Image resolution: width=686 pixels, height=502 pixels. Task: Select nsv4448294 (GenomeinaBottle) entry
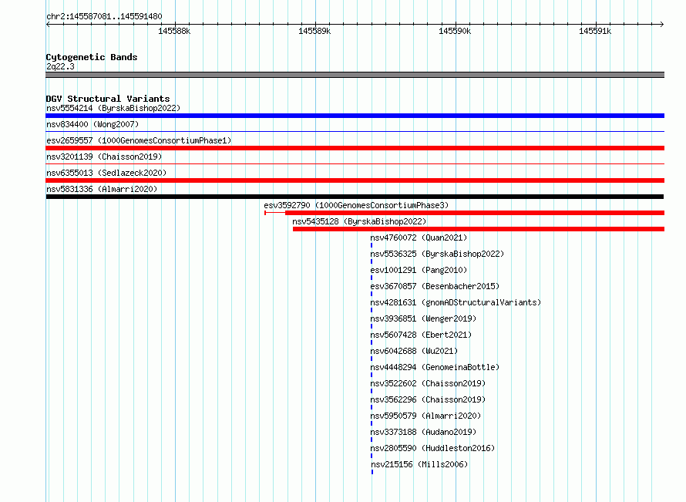point(435,367)
